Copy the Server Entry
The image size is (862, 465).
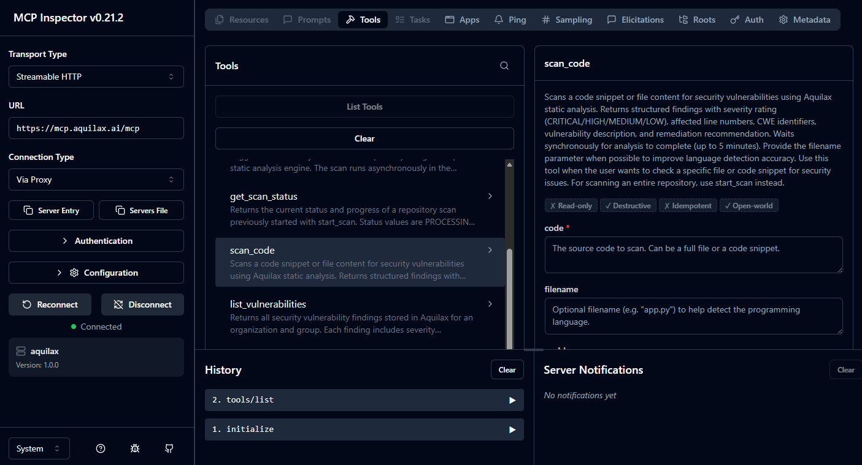tap(52, 210)
